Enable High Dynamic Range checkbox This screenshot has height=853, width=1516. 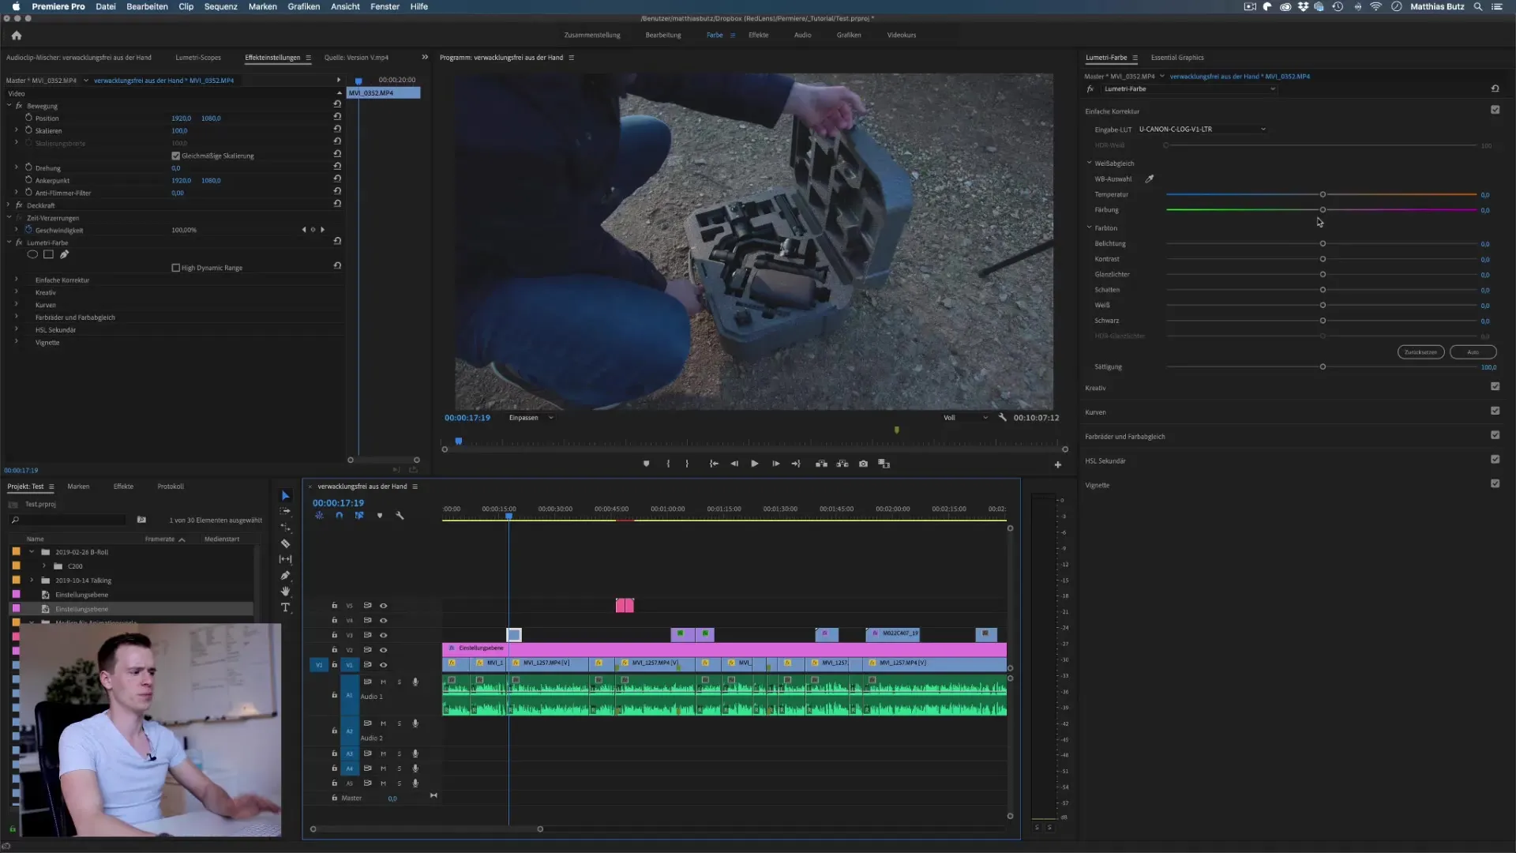tap(176, 268)
